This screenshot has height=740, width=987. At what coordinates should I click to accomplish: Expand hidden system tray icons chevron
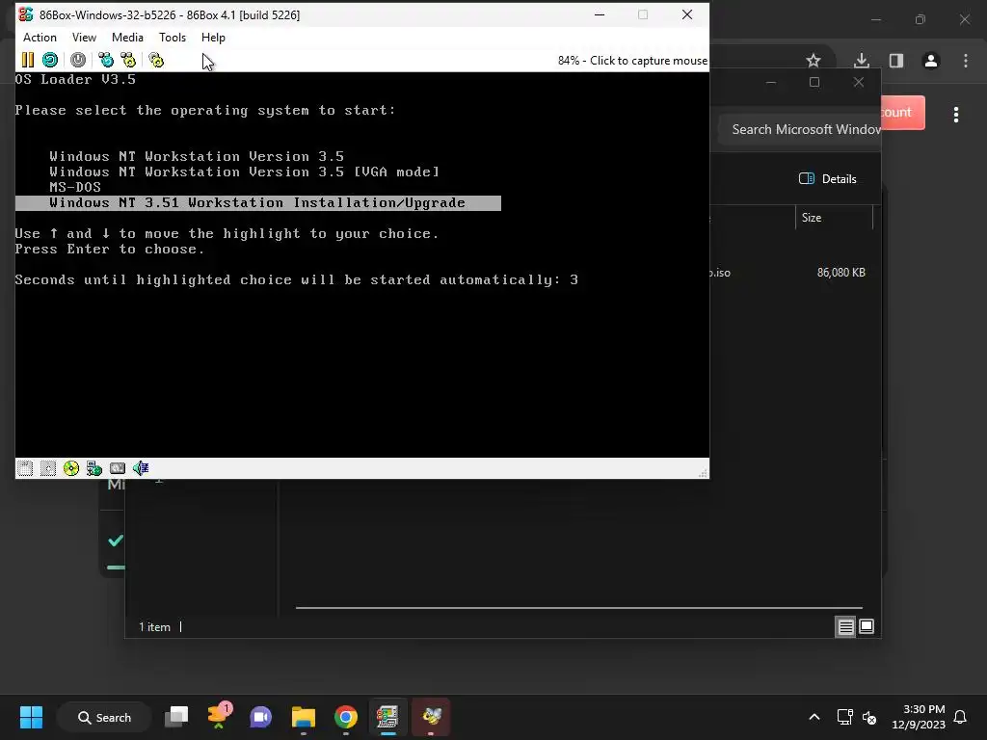tap(814, 717)
